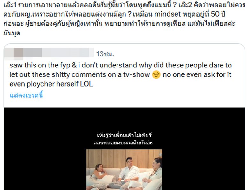Click the 13ชม. timestamp of quoted tweet
The image size is (249, 190).
tap(105, 54)
